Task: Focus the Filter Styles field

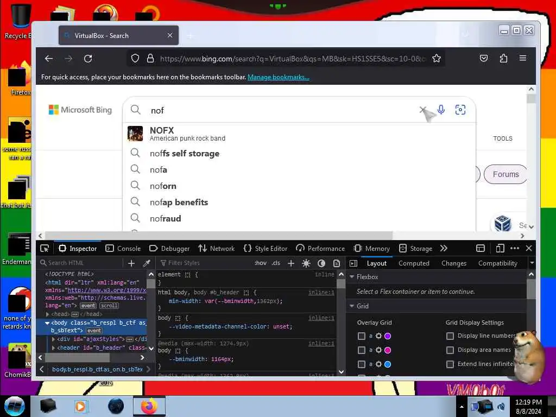Action: (204, 263)
